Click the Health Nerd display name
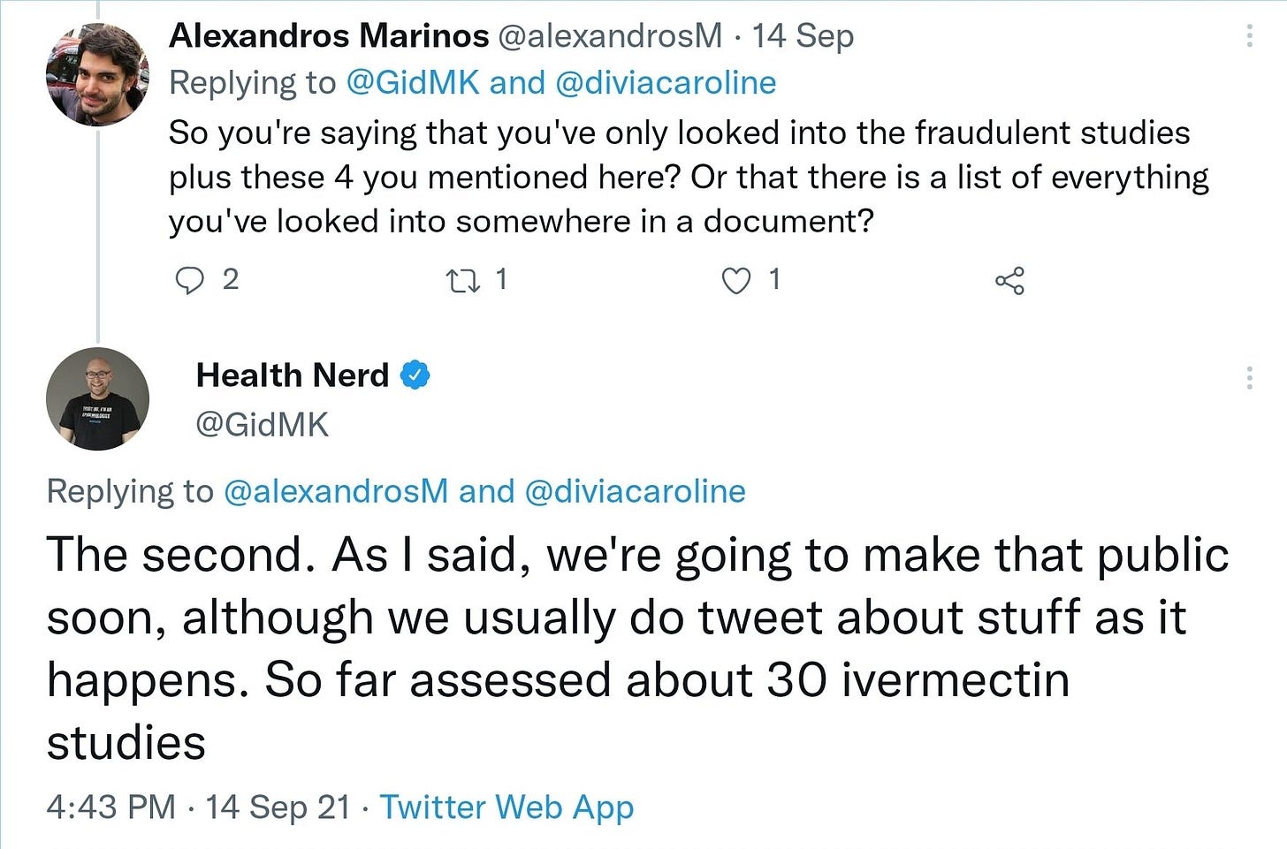This screenshot has height=849, width=1287. (293, 375)
